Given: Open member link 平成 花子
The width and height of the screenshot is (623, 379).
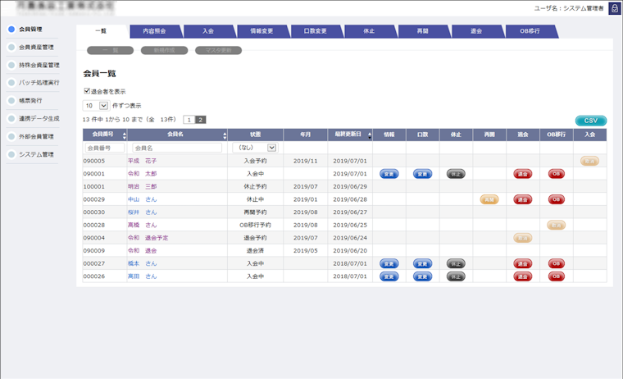Looking at the screenshot, I should click(x=142, y=162).
